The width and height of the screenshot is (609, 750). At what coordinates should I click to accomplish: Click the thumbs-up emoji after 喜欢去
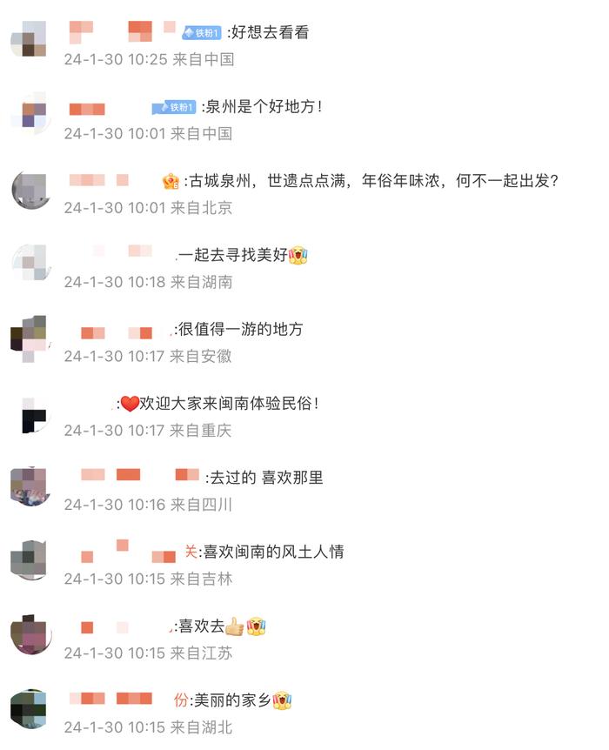click(x=234, y=626)
